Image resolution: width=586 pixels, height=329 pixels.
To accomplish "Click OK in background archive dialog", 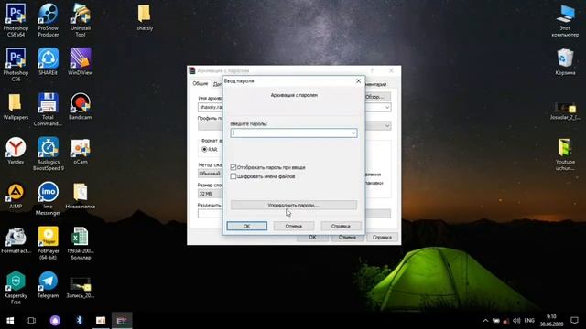I will point(312,238).
